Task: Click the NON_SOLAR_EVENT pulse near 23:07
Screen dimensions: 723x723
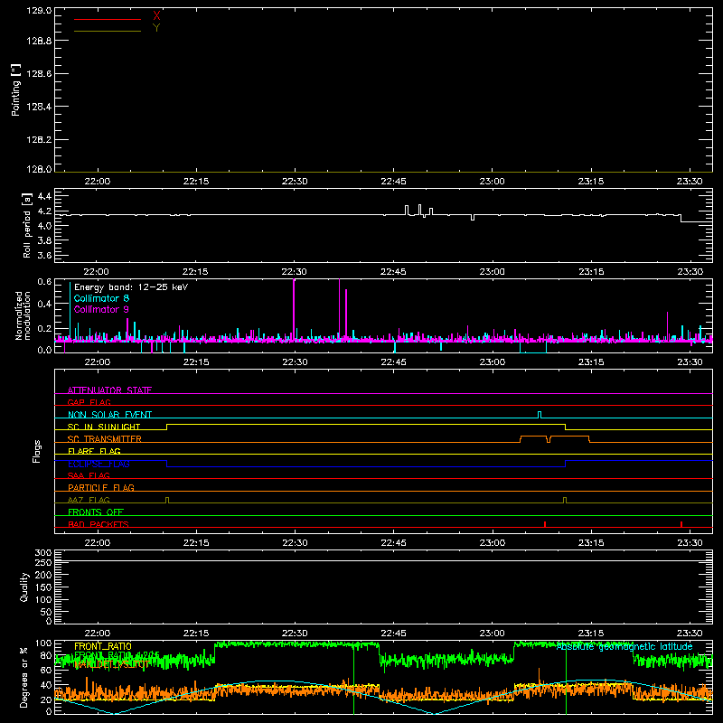Action: [x=540, y=415]
